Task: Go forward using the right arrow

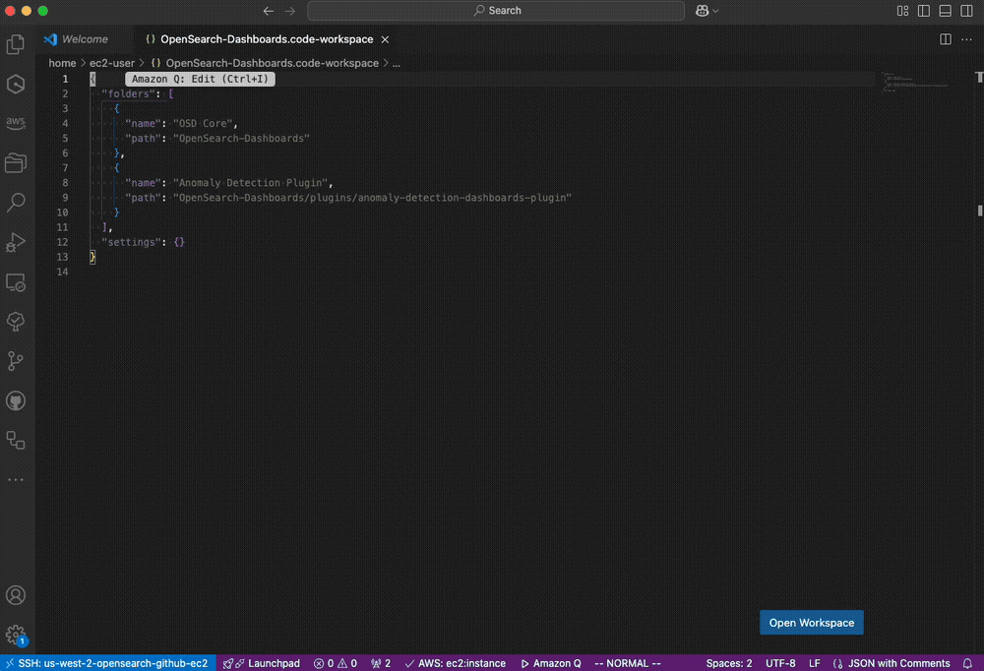Action: (290, 11)
